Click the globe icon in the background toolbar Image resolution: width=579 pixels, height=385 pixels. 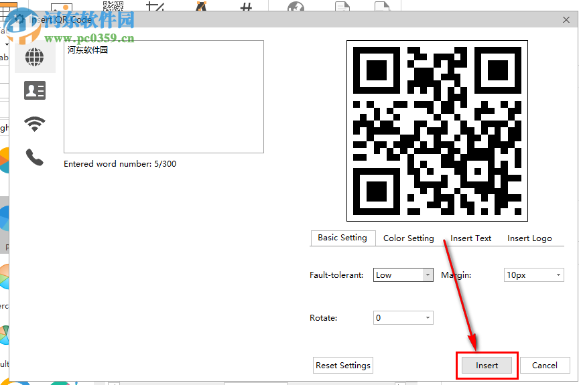(296, 6)
